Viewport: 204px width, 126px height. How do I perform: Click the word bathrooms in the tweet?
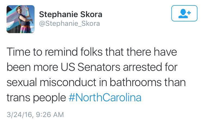coord(135,82)
